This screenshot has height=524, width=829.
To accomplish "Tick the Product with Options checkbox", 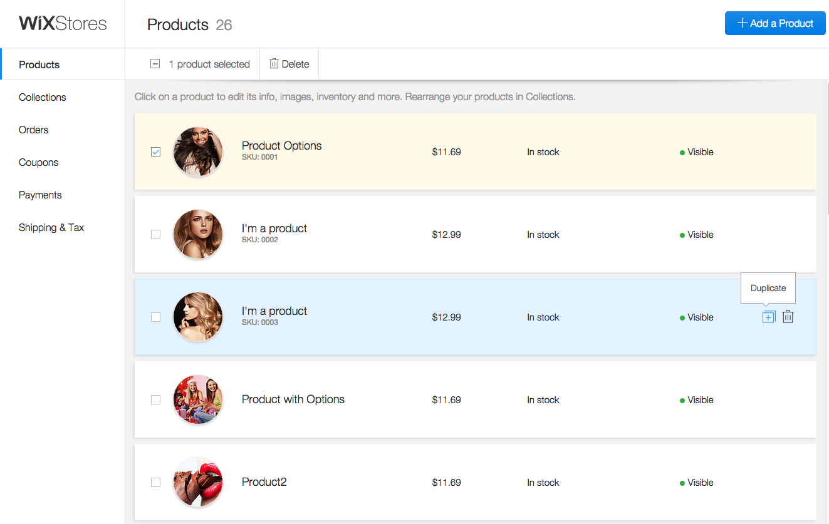I will coord(156,400).
